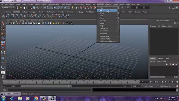Open viewport Panels menu

click(x=41, y=21)
